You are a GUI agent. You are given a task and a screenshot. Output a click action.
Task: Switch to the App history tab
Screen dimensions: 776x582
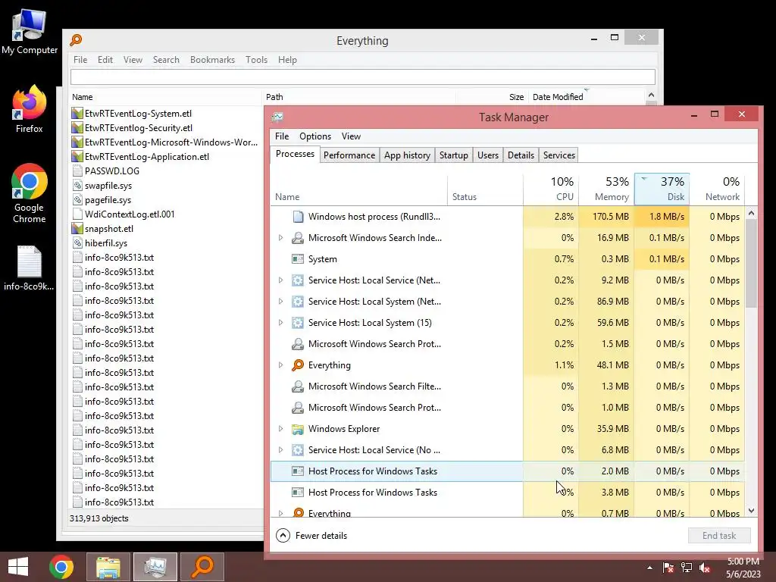(x=407, y=155)
